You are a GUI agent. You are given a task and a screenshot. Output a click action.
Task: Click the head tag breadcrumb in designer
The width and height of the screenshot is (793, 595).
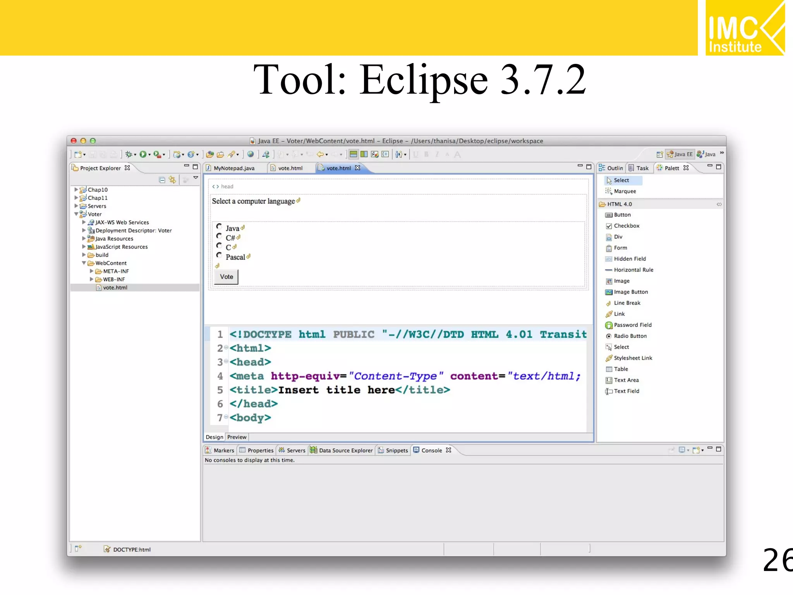tap(223, 186)
